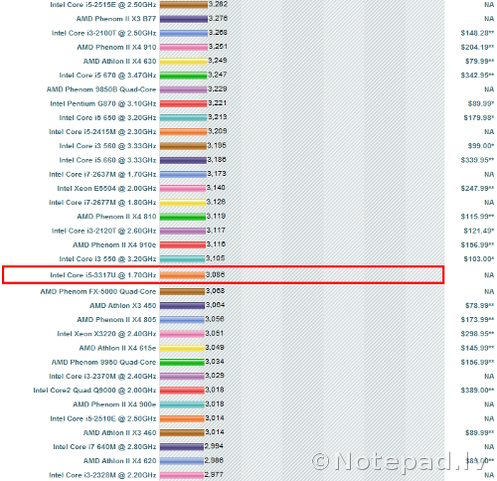Click Intel Core i7-2677M @ 1.80GHz
The height and width of the screenshot is (481, 497).
tap(102, 203)
